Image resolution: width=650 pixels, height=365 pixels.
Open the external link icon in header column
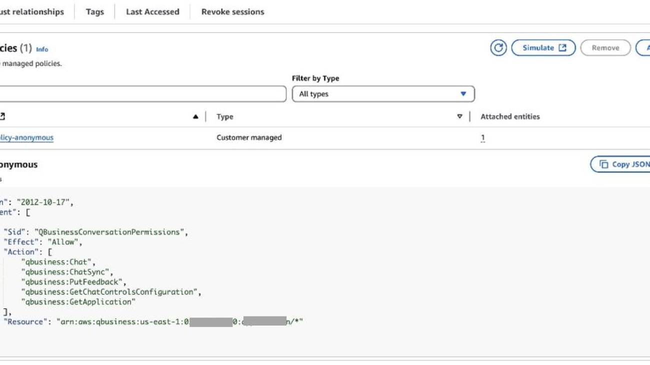coord(2,117)
